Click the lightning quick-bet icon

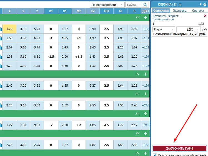coord(201,5)
